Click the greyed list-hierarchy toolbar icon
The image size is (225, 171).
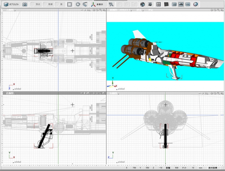coord(134,5)
